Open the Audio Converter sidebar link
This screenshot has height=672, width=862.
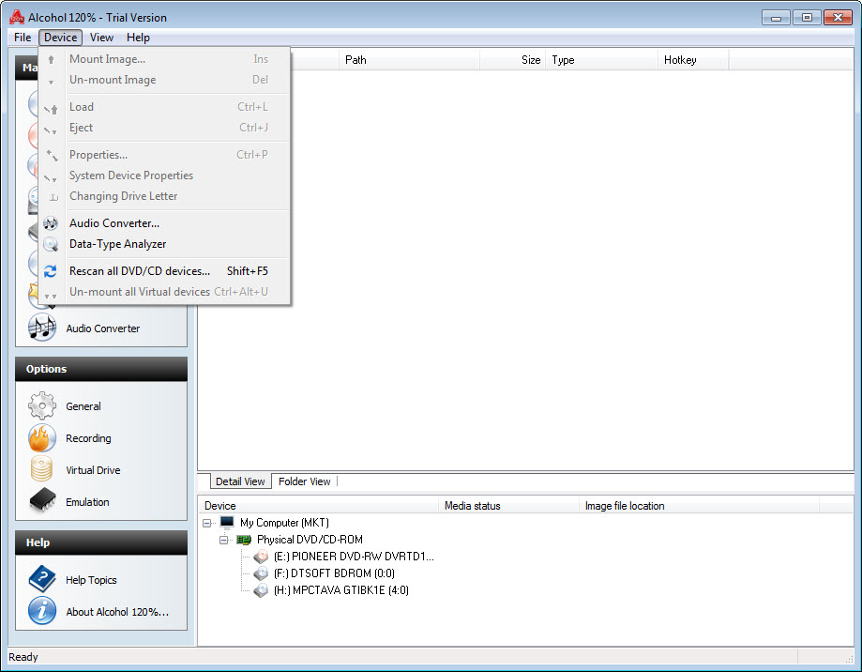pyautogui.click(x=103, y=328)
